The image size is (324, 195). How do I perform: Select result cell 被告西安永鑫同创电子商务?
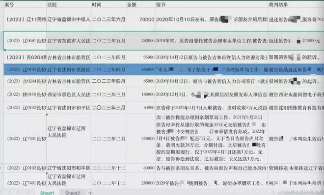pos(296,95)
